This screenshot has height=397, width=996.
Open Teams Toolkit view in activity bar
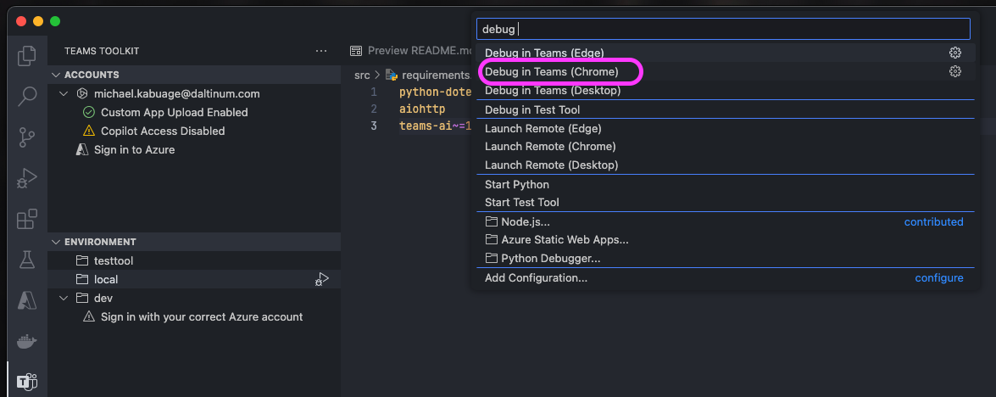coord(26,381)
